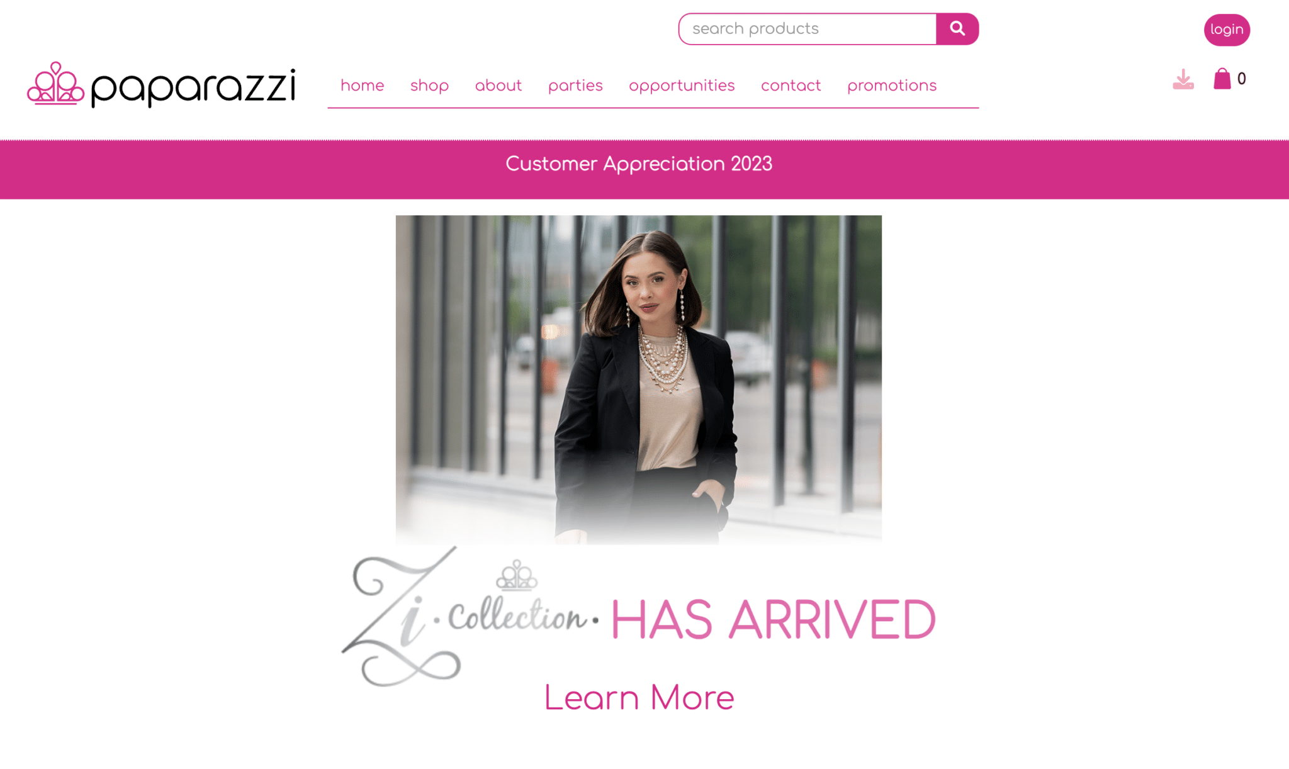Focus the search products input field

(x=808, y=29)
